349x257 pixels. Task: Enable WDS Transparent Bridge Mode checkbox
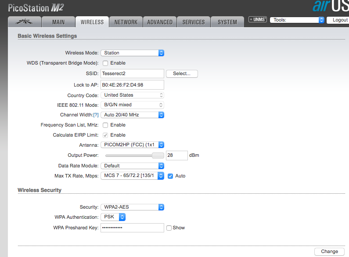point(105,63)
